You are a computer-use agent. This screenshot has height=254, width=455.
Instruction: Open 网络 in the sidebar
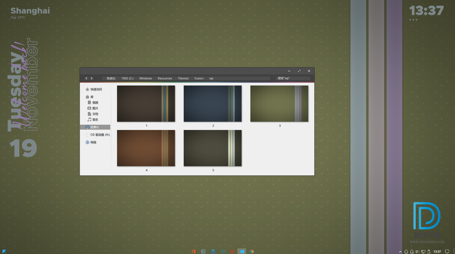point(91,142)
